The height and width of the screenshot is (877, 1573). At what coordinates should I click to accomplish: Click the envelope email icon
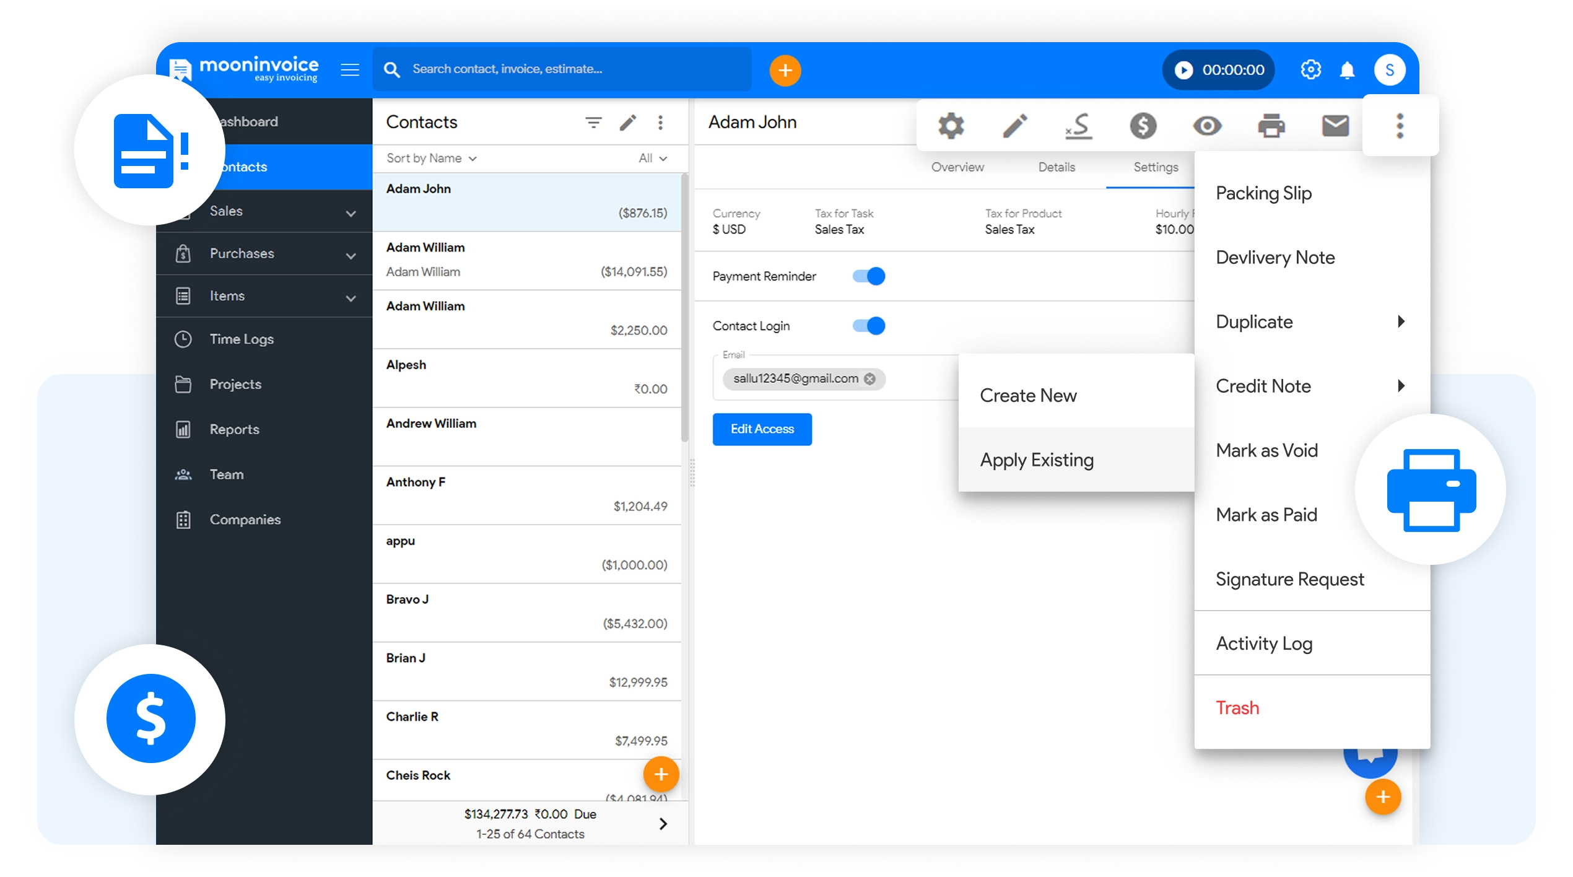coord(1335,126)
